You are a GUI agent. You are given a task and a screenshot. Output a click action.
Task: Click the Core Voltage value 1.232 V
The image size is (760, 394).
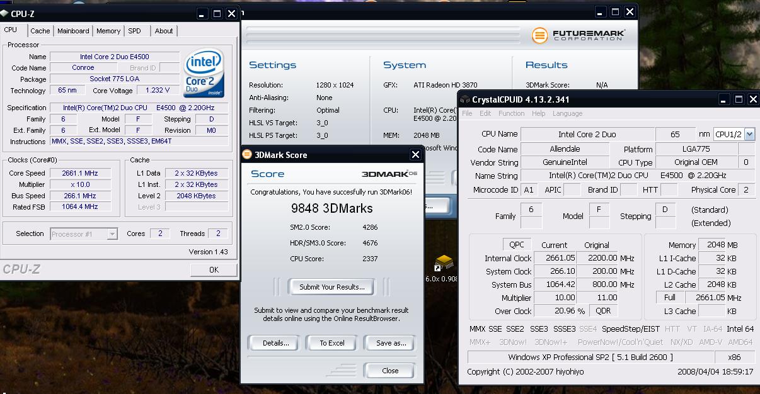tap(158, 91)
